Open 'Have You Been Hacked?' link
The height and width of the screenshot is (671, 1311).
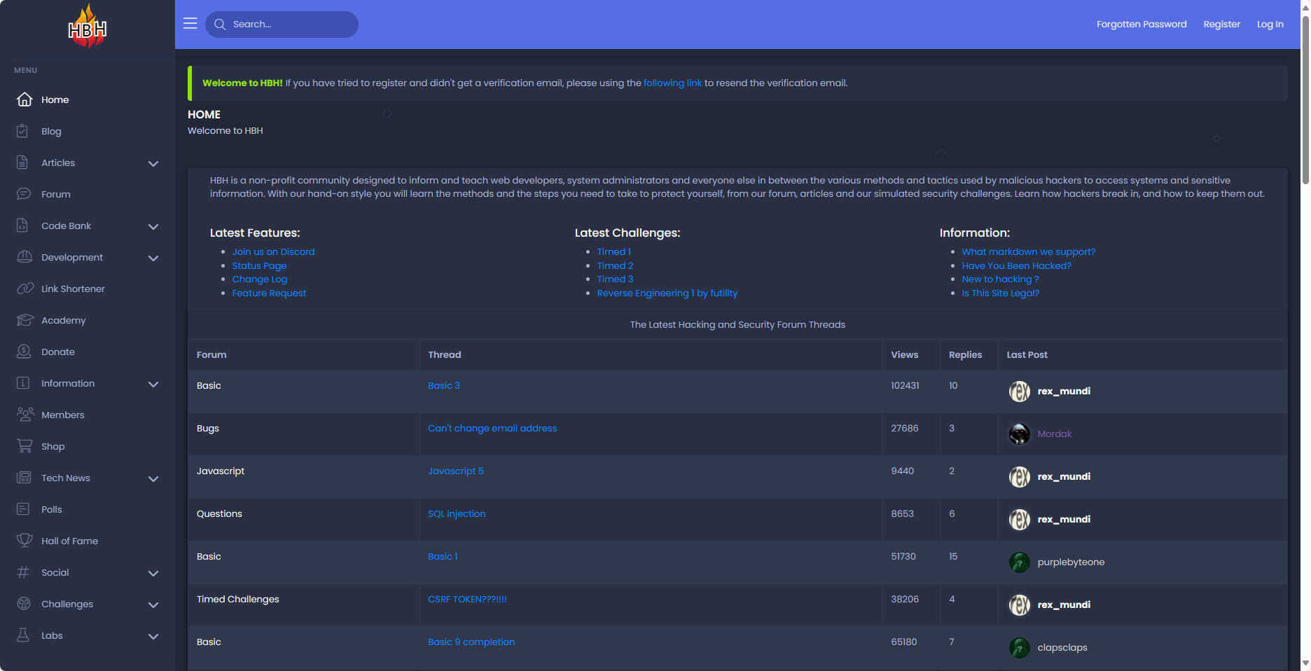tap(1016, 265)
